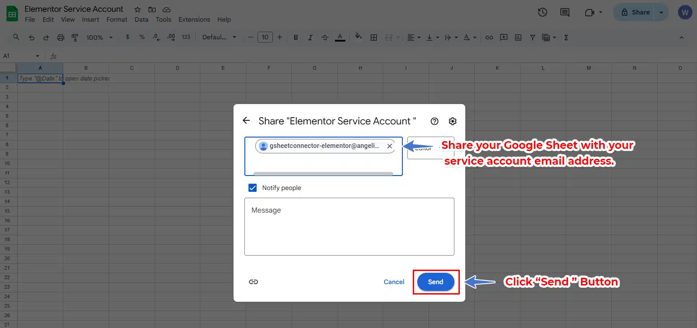Remove the gsheetconnector-elementor email chip

pyautogui.click(x=390, y=146)
